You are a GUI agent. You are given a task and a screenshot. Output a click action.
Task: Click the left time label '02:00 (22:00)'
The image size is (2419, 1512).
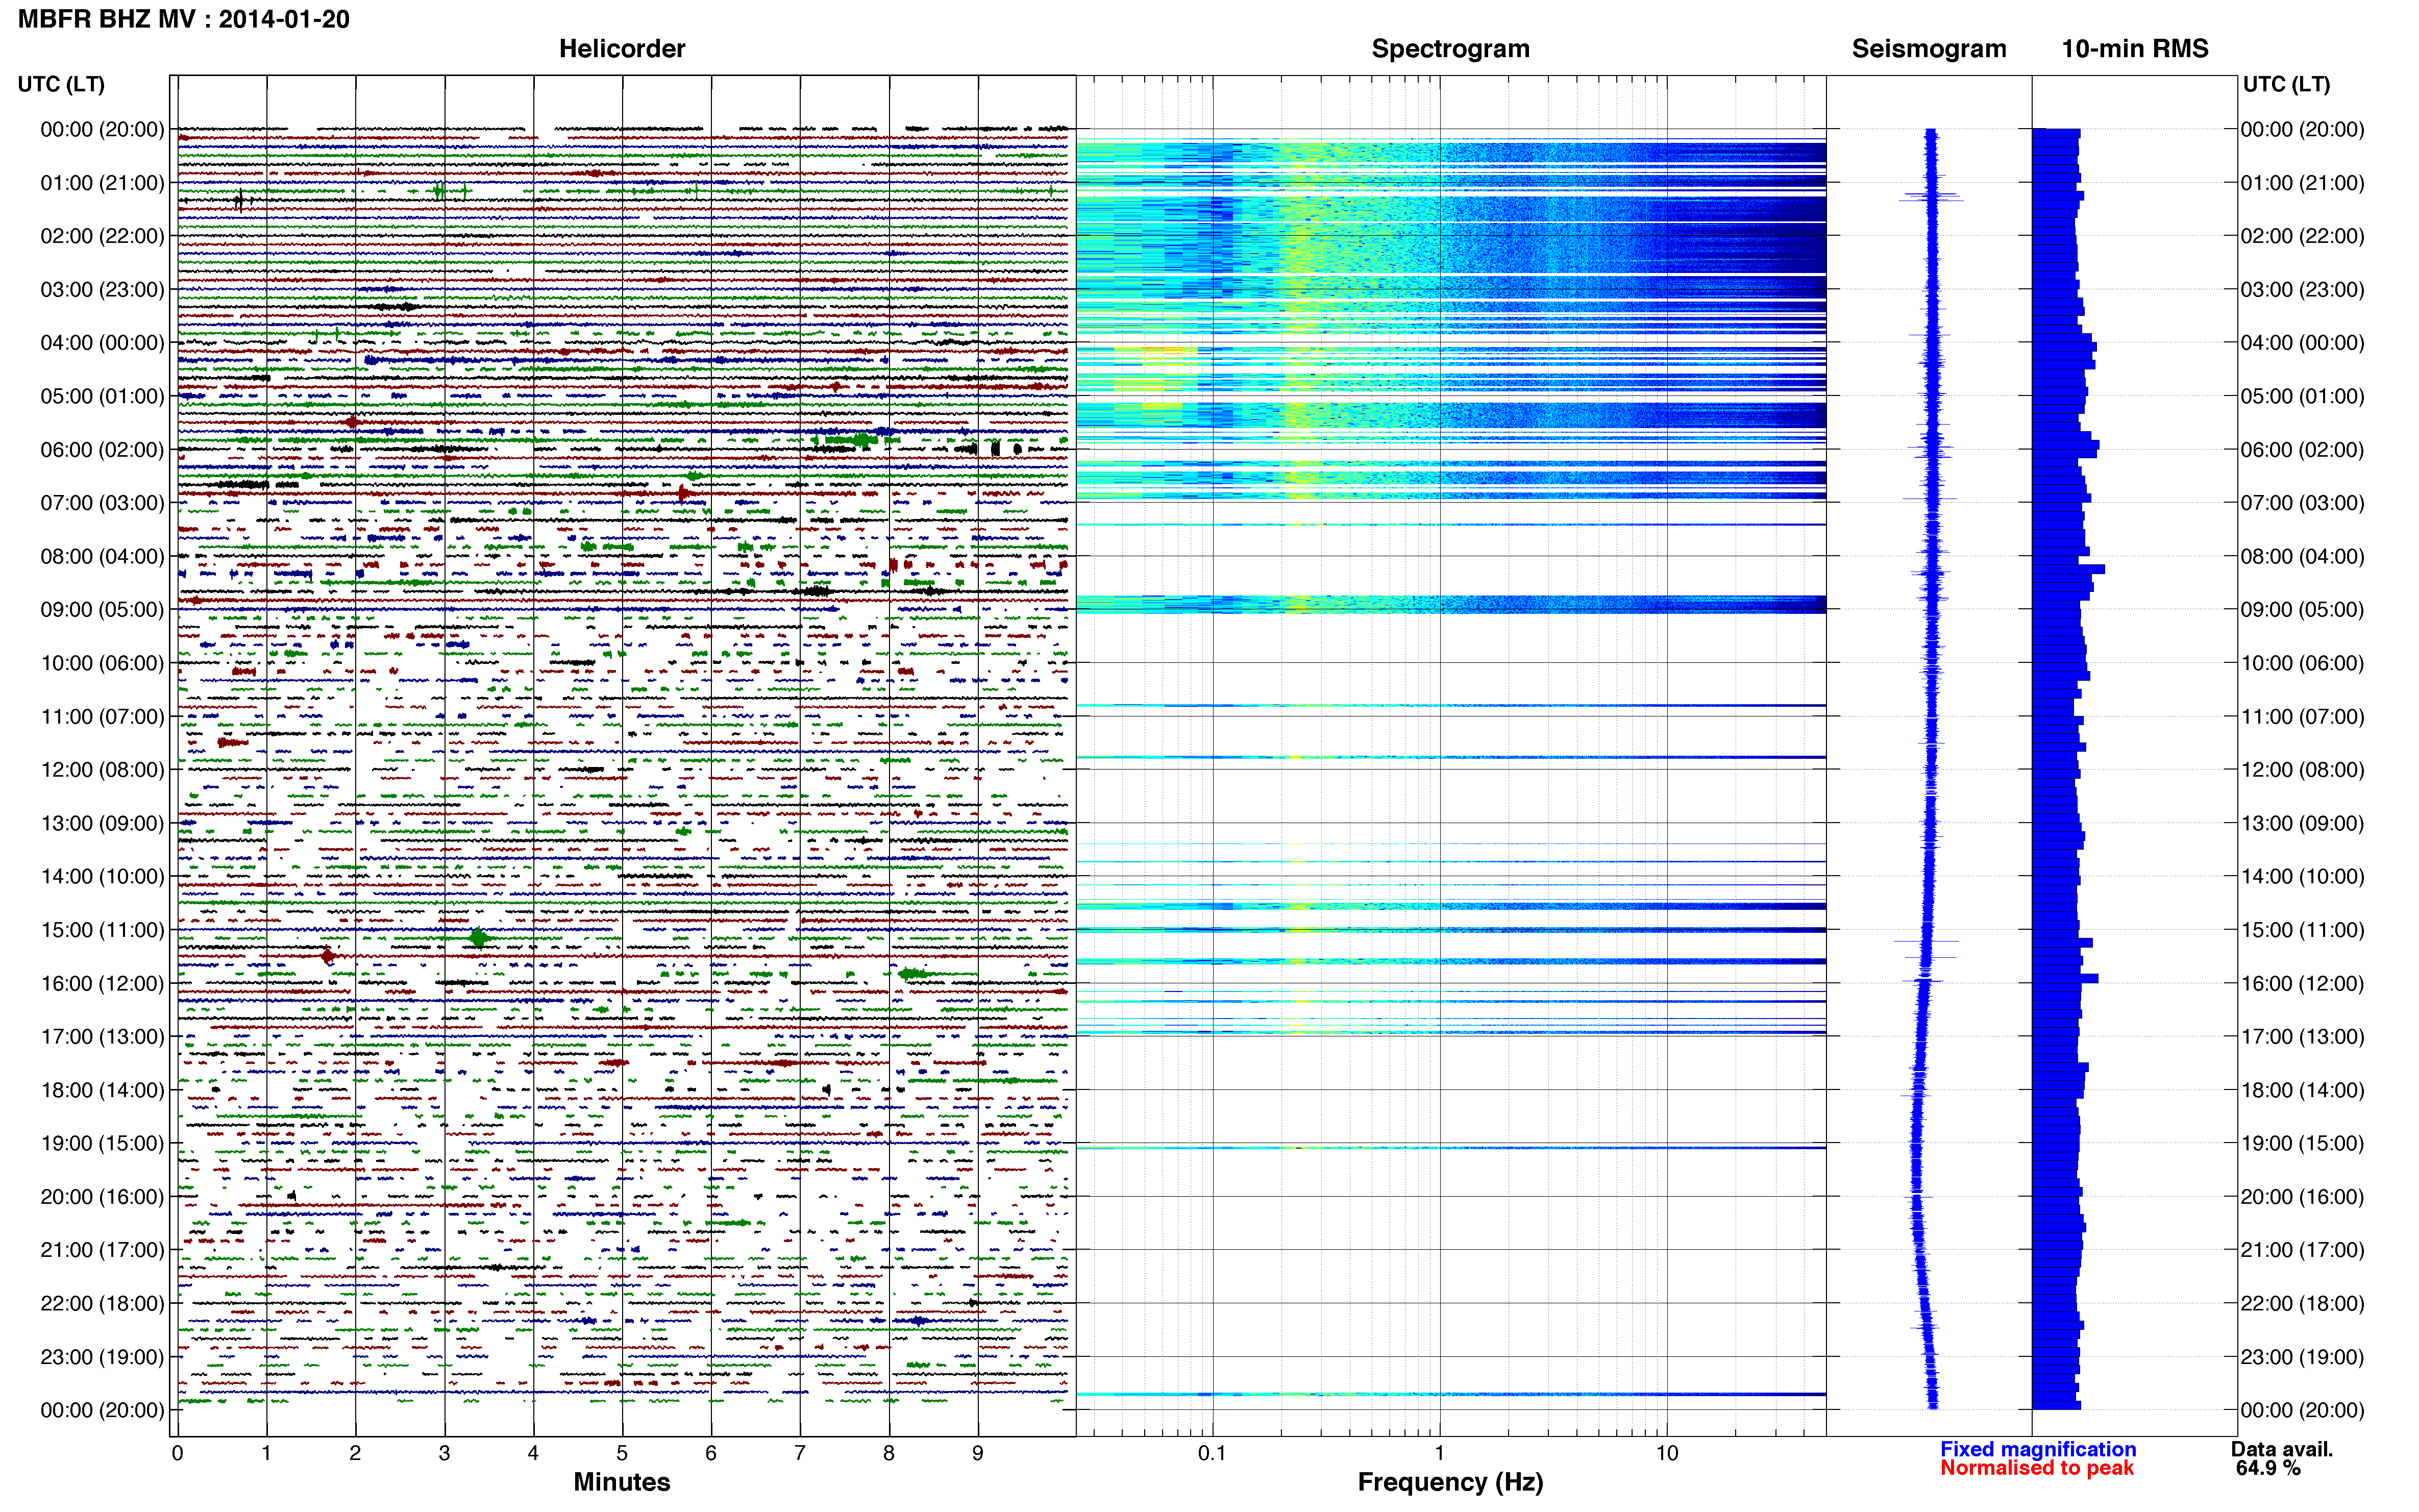(102, 236)
